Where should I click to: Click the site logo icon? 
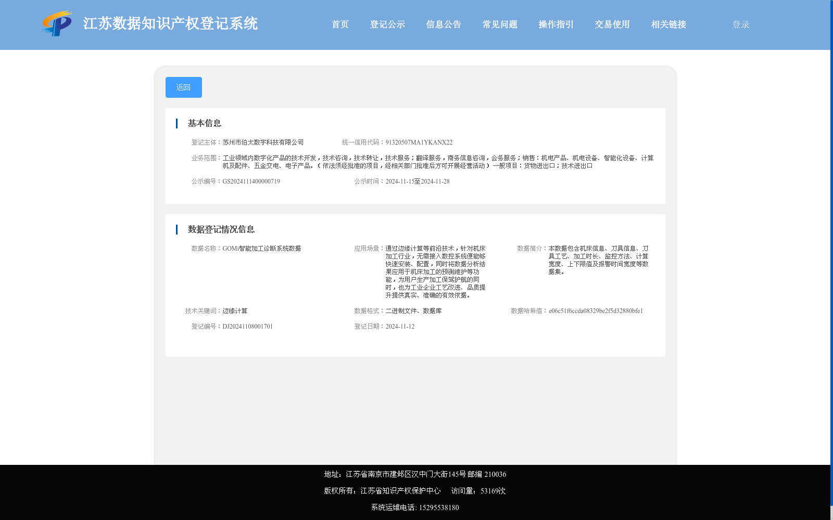57,23
